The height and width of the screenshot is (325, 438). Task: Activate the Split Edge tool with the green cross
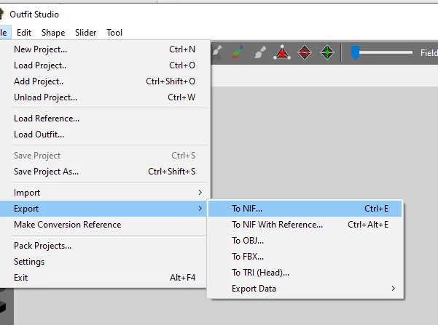coord(326,52)
